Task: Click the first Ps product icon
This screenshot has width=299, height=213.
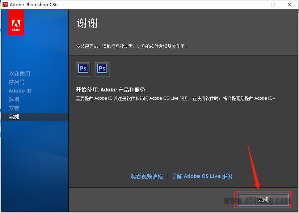Action: point(83,69)
